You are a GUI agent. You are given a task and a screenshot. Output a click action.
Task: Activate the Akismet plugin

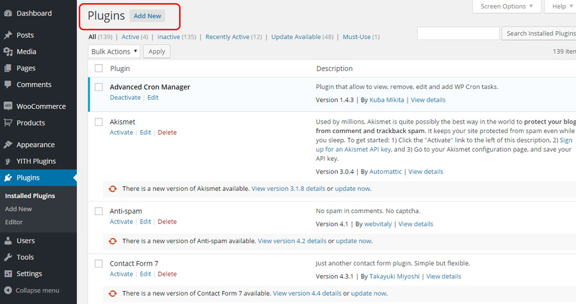[x=121, y=132]
